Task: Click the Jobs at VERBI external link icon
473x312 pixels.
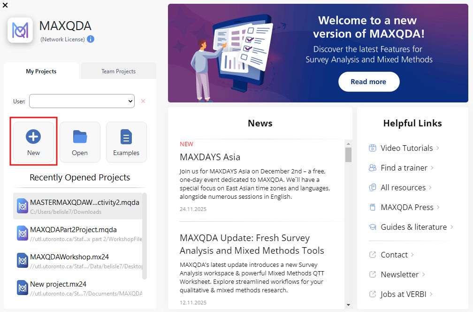Action: click(373, 294)
